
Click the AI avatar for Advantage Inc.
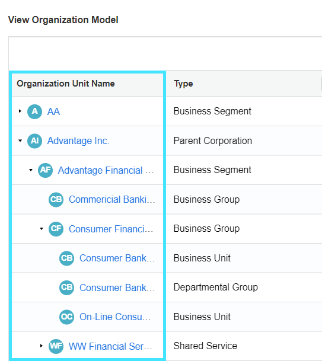[x=34, y=140]
